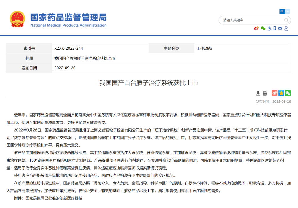This screenshot has height=208, width=298.
Task: Click the 国家药品监督管理局 site title
Action: (69, 18)
